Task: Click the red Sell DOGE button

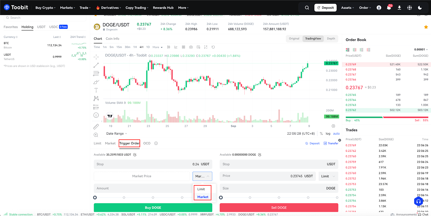Action: tap(279, 208)
